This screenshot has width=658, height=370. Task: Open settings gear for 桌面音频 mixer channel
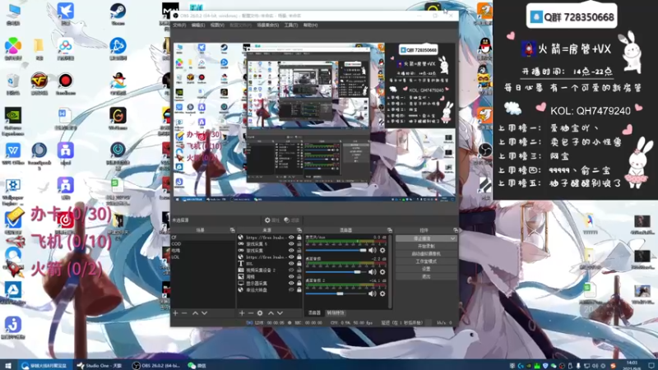click(x=382, y=272)
